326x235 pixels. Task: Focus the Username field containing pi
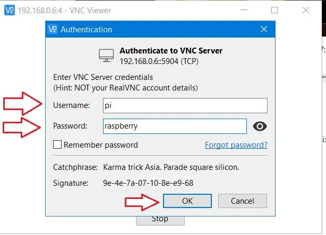(185, 105)
